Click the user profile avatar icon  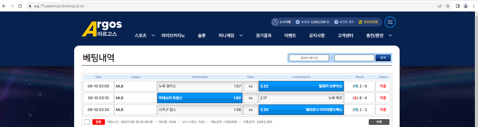(x=275, y=22)
